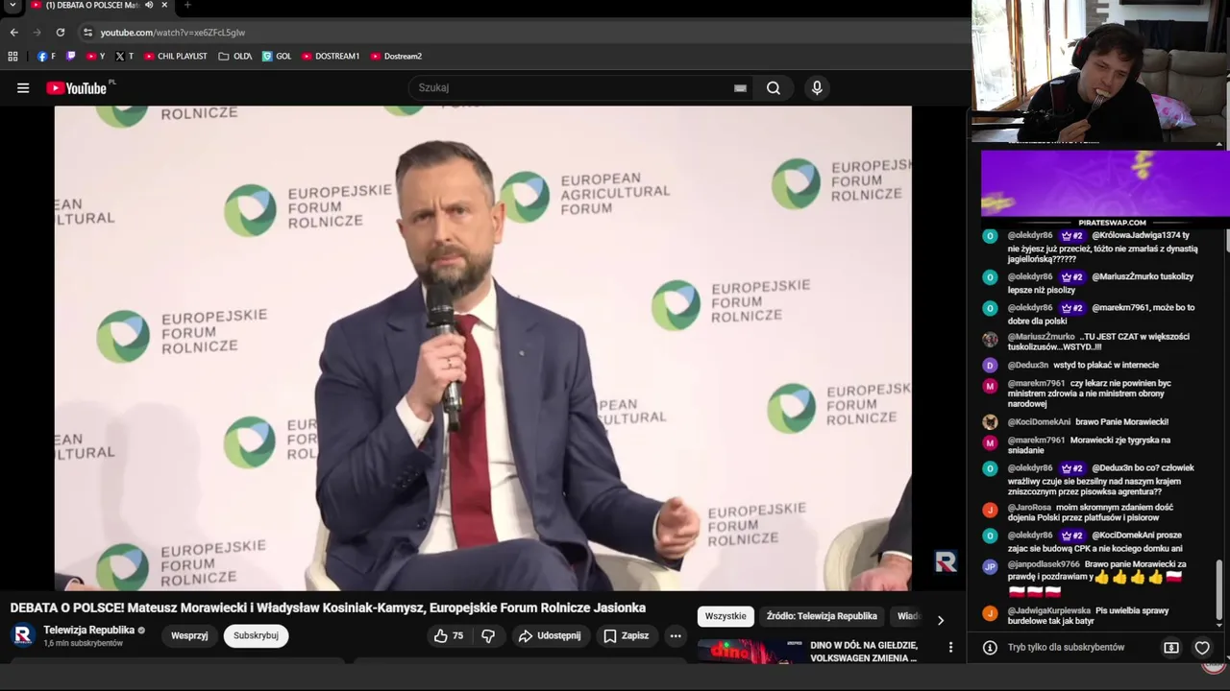Screen dimensions: 1230x691
Task: Open the CHIL PLAYLIST bookmark
Action: click(x=176, y=57)
